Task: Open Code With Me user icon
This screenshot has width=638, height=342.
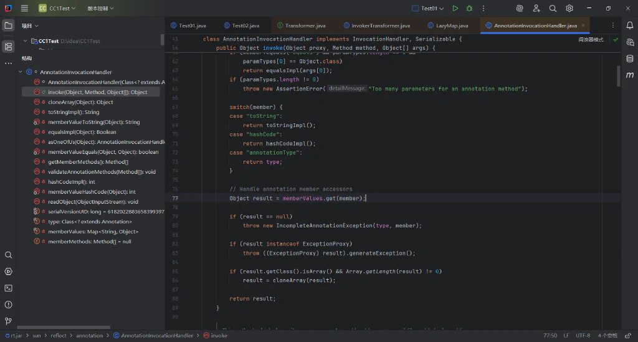Action: [536, 8]
